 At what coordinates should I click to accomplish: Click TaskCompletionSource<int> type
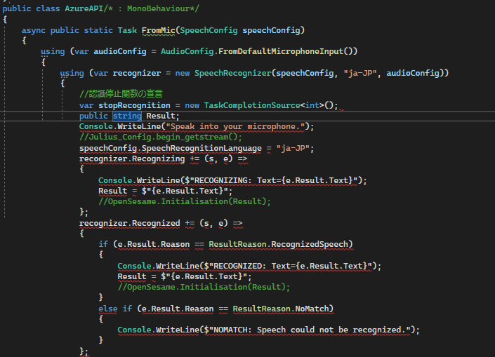click(x=264, y=105)
